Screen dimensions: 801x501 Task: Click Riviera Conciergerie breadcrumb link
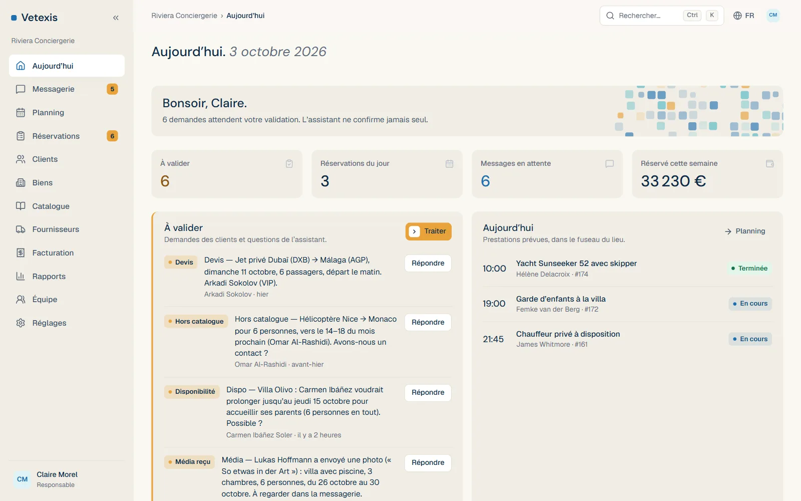coord(184,16)
